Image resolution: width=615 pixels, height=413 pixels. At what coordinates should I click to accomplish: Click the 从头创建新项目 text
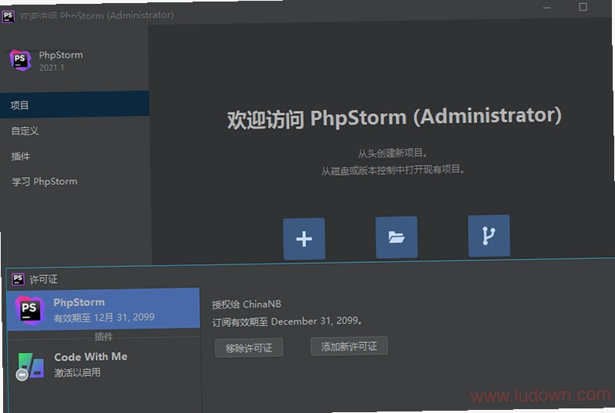(393, 153)
